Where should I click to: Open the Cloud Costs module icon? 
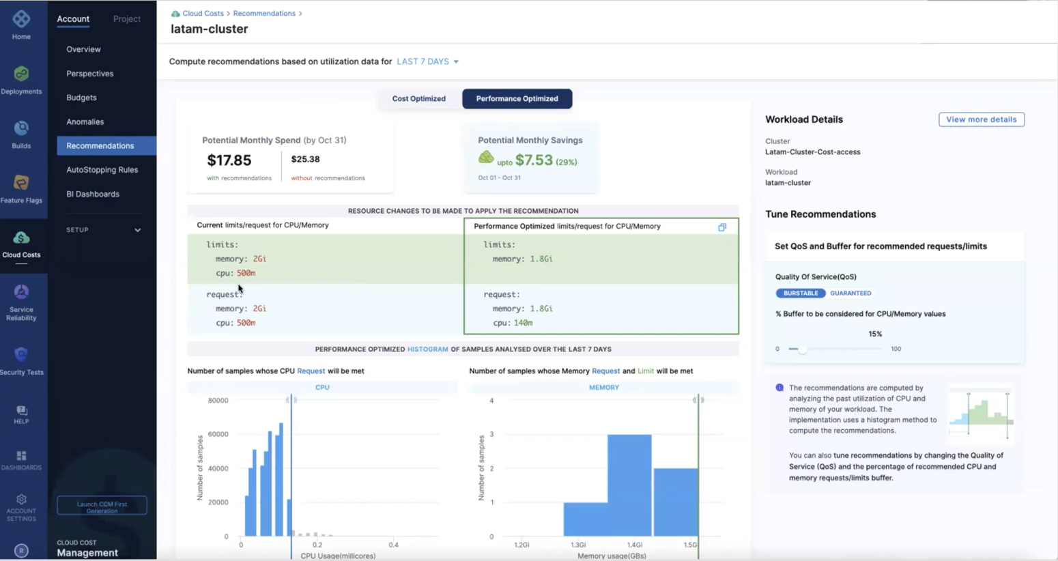point(21,238)
